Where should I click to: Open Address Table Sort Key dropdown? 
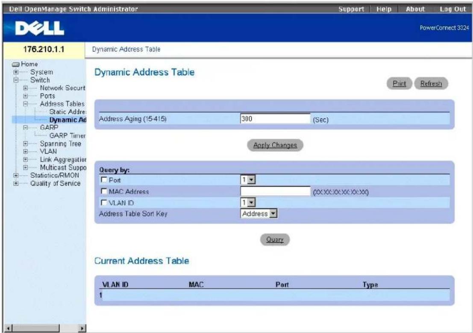pyautogui.click(x=259, y=213)
